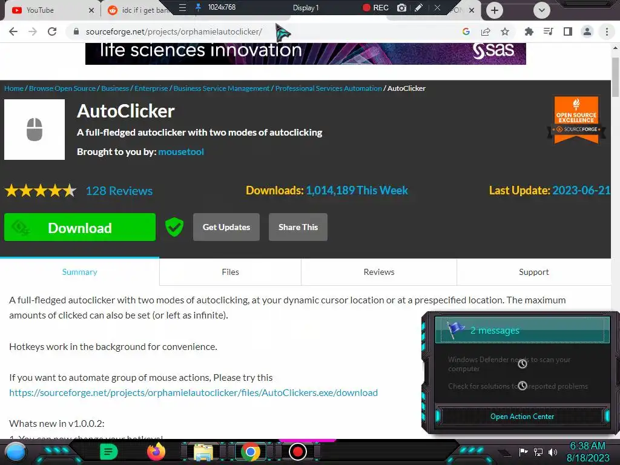The image size is (620, 465).
Task: Open the Enterprise breadcrumb link
Action: point(151,88)
